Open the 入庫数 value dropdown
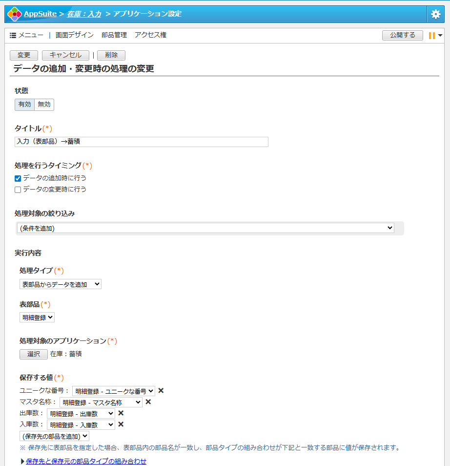This screenshot has height=466, width=450. click(81, 425)
